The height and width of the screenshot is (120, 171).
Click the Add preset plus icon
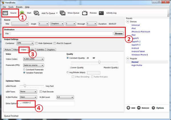[x=128, y=108]
